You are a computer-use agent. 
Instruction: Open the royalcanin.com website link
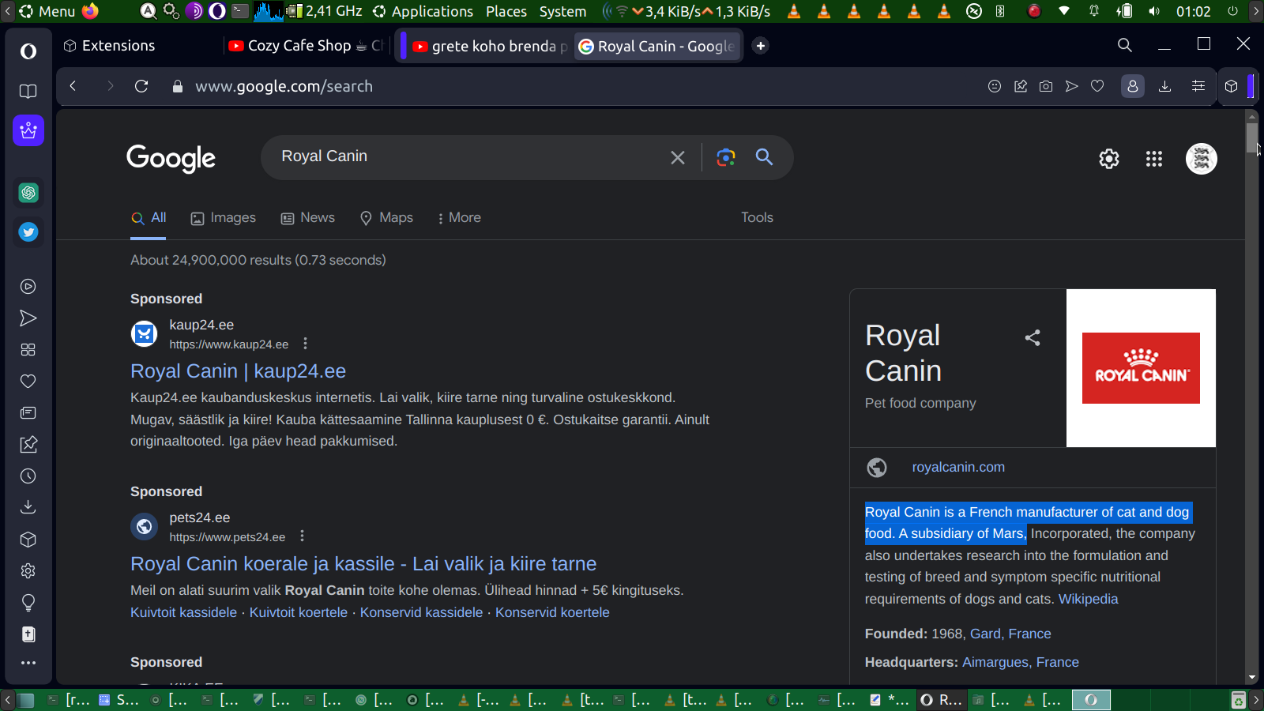957,467
